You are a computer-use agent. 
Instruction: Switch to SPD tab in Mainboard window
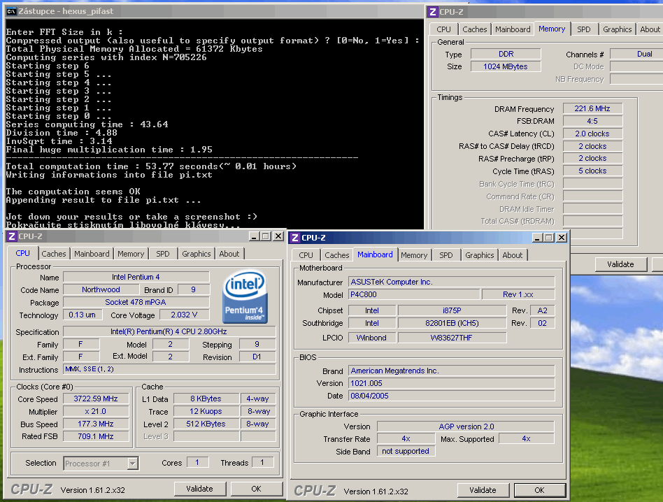(446, 254)
